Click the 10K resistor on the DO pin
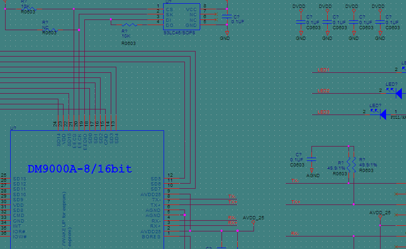 129,25
